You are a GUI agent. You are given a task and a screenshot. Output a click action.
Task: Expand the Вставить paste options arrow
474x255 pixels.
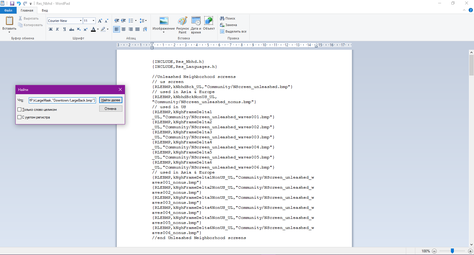pyautogui.click(x=9, y=32)
